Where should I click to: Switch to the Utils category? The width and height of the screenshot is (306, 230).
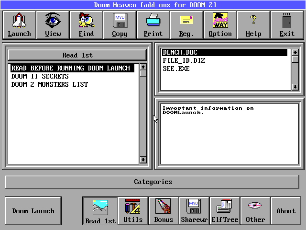pos(133,211)
